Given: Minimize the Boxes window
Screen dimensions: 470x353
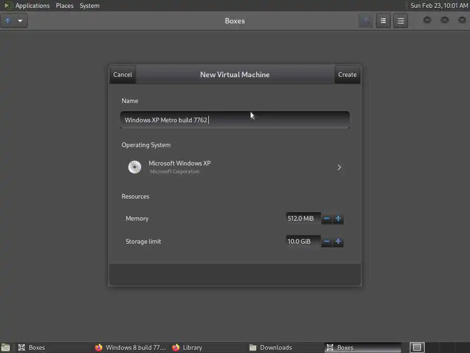Looking at the screenshot, I should pos(427,20).
